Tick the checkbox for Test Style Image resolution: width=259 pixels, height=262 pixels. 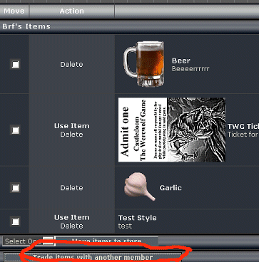coord(15,221)
